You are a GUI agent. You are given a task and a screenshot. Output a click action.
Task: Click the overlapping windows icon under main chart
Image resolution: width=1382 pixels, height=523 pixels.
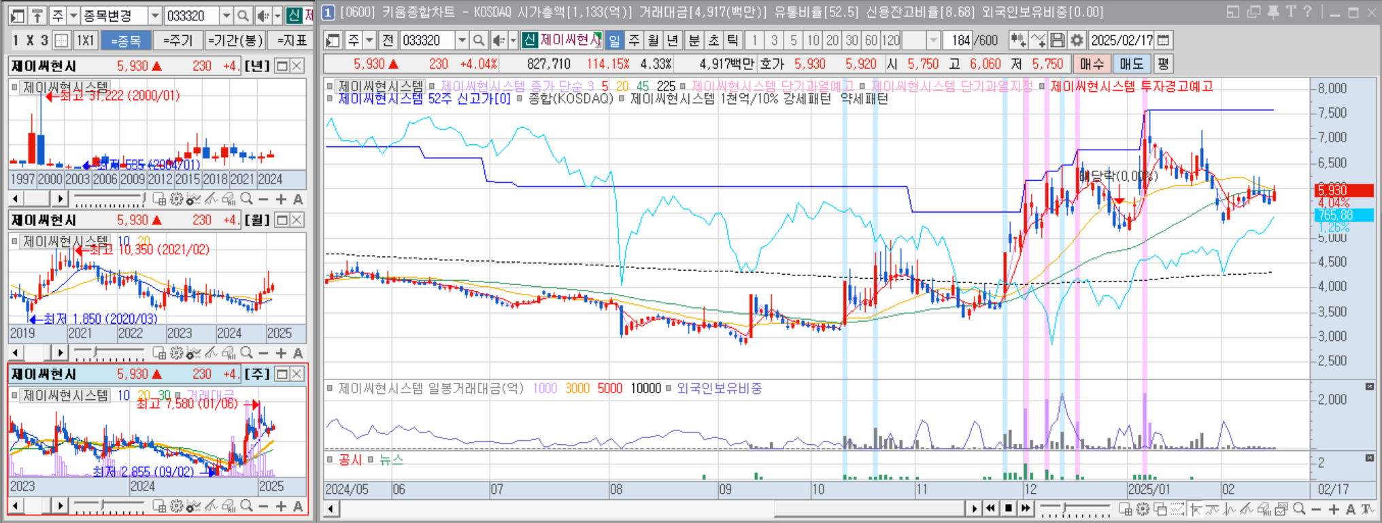[x=1160, y=509]
